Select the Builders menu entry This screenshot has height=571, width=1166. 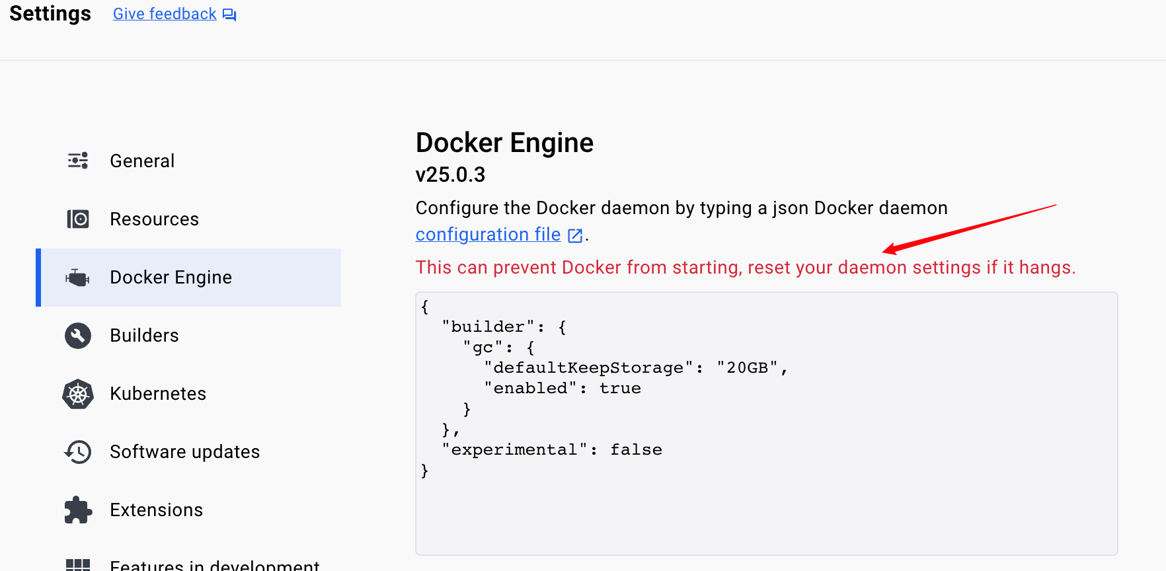[144, 336]
